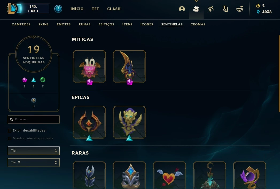Switch to the Cromas tab
280x189 pixels.
point(198,24)
